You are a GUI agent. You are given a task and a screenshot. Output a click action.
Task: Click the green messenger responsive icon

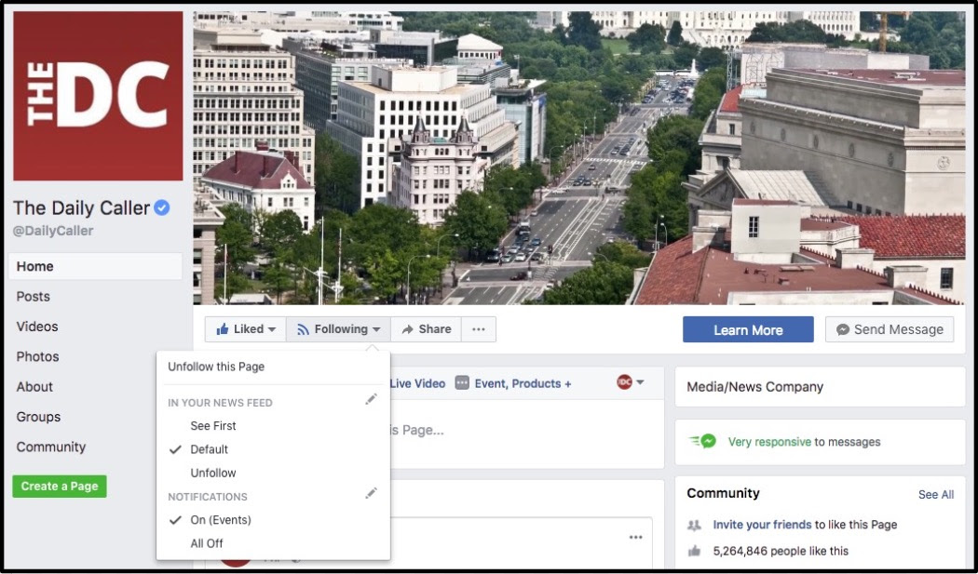click(703, 441)
